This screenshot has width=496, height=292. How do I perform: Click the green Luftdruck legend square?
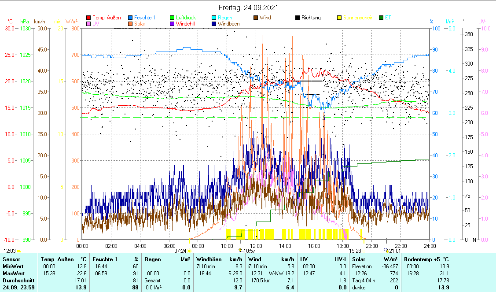[172, 18]
